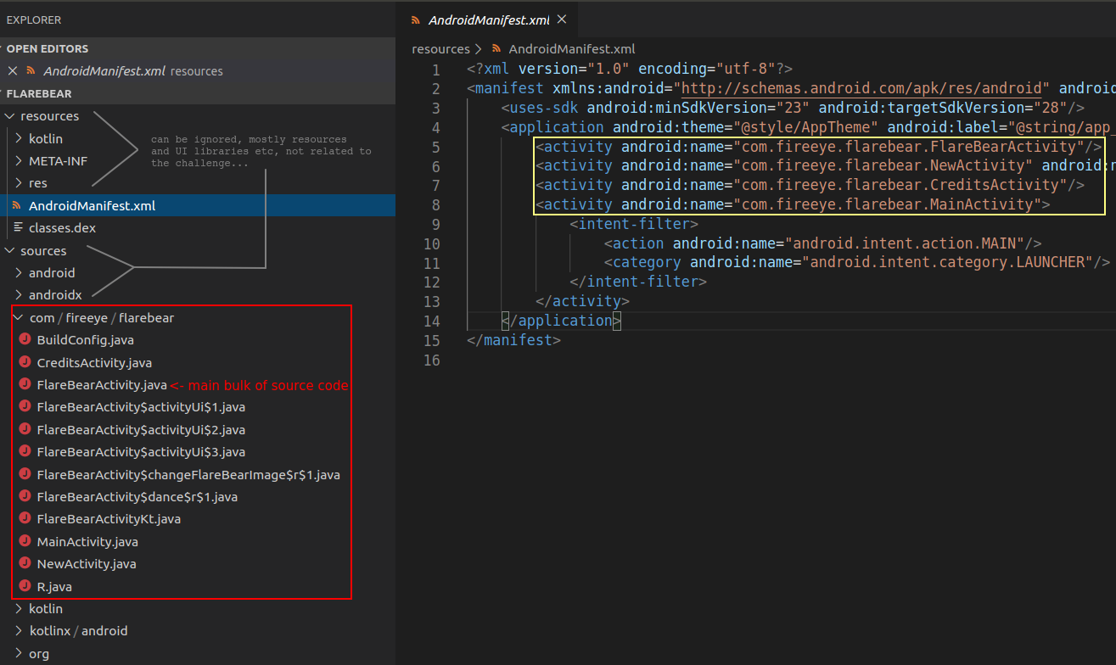Collapse the sources folder
The width and height of the screenshot is (1116, 665).
[10, 250]
